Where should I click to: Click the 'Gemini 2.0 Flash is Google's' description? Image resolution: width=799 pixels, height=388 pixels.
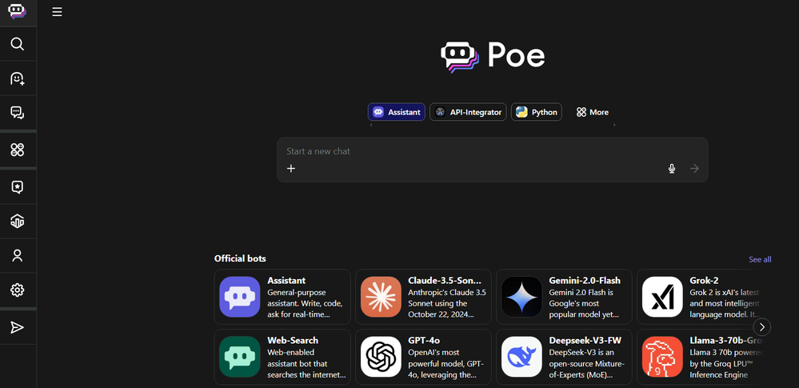(x=584, y=304)
